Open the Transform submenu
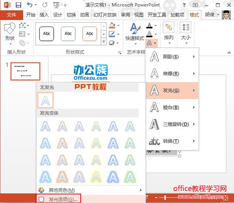 pyautogui.click(x=172, y=141)
